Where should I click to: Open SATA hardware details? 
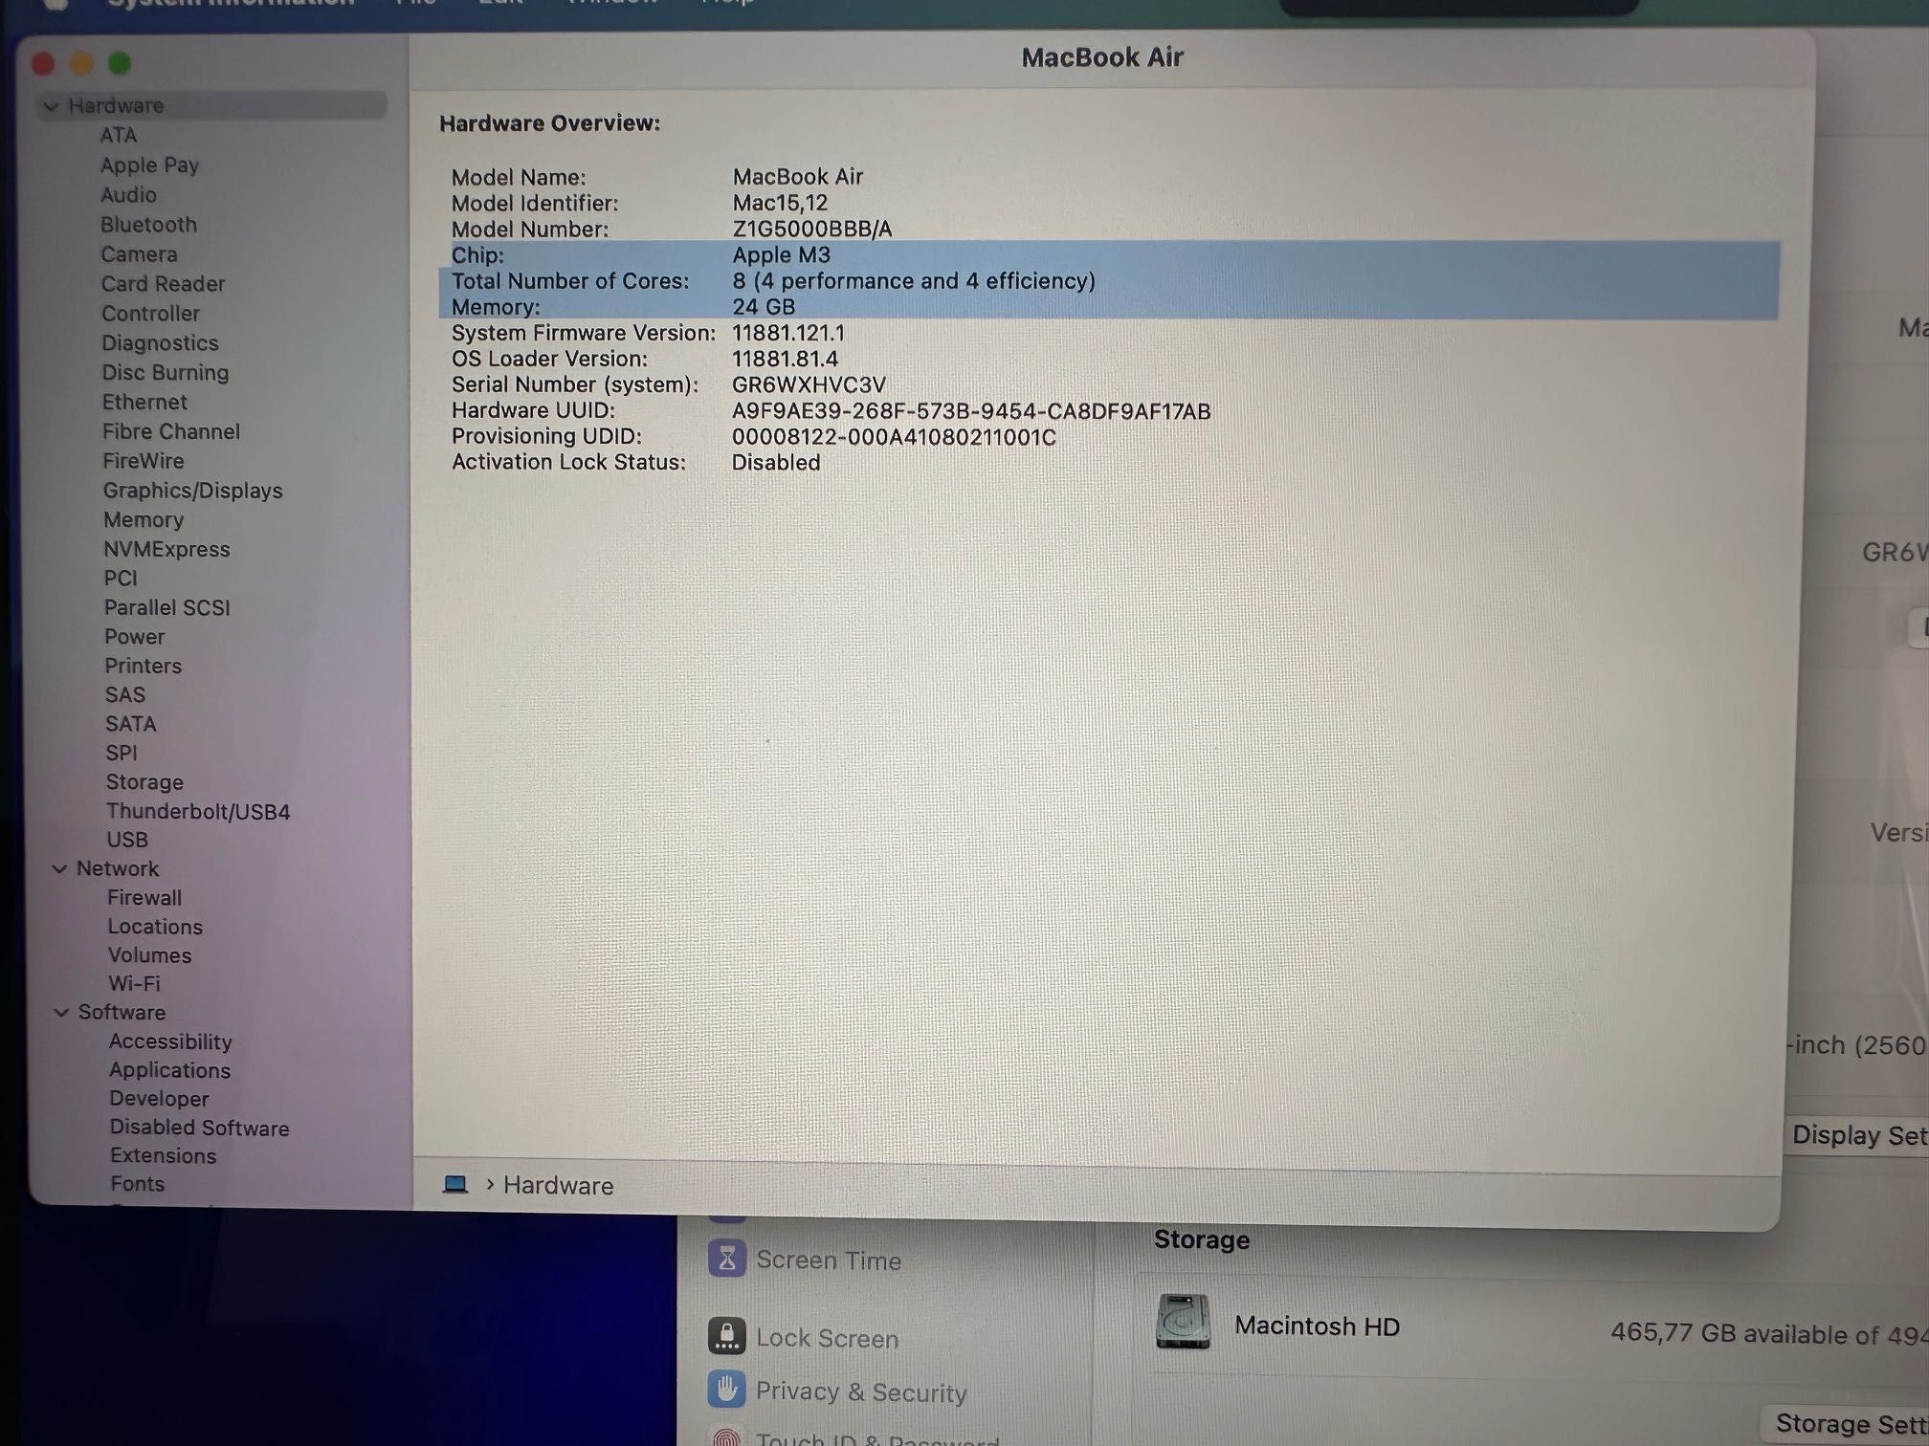click(x=130, y=725)
